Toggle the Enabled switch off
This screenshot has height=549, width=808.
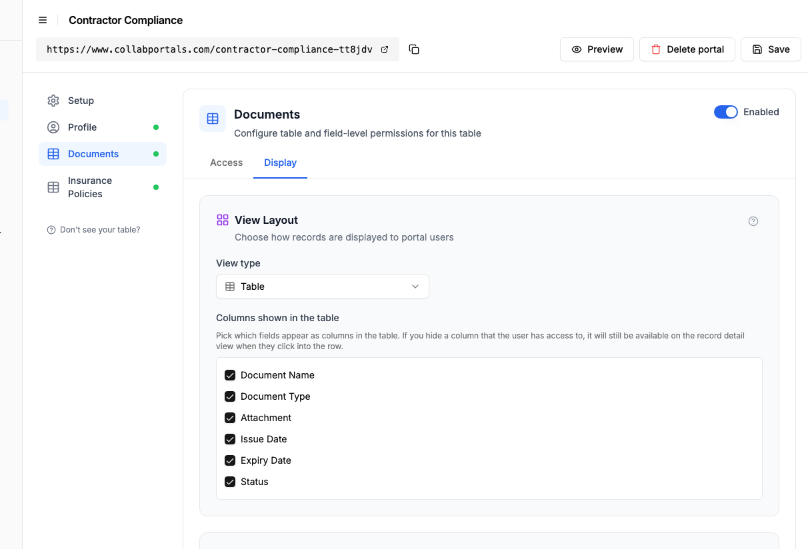click(726, 112)
